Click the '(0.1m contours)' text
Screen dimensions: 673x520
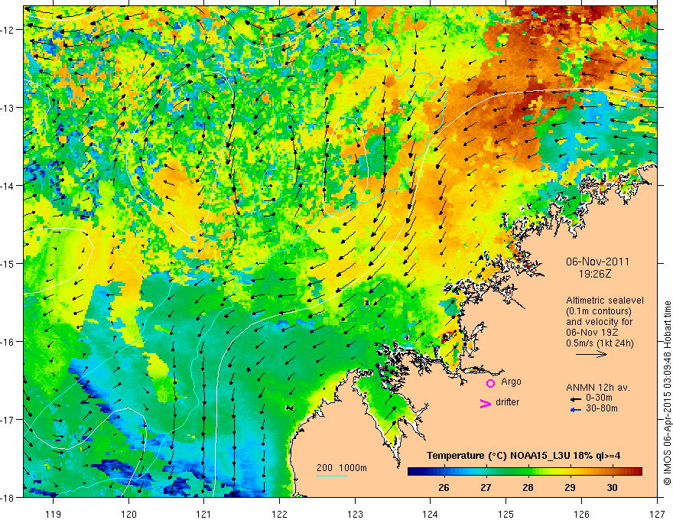click(599, 311)
